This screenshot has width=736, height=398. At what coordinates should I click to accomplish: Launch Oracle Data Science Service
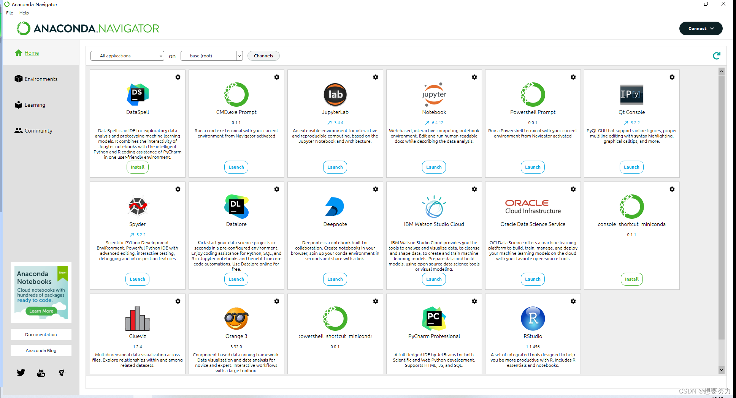533,279
